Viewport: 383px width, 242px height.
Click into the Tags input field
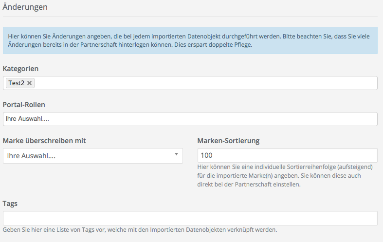pyautogui.click(x=190, y=218)
